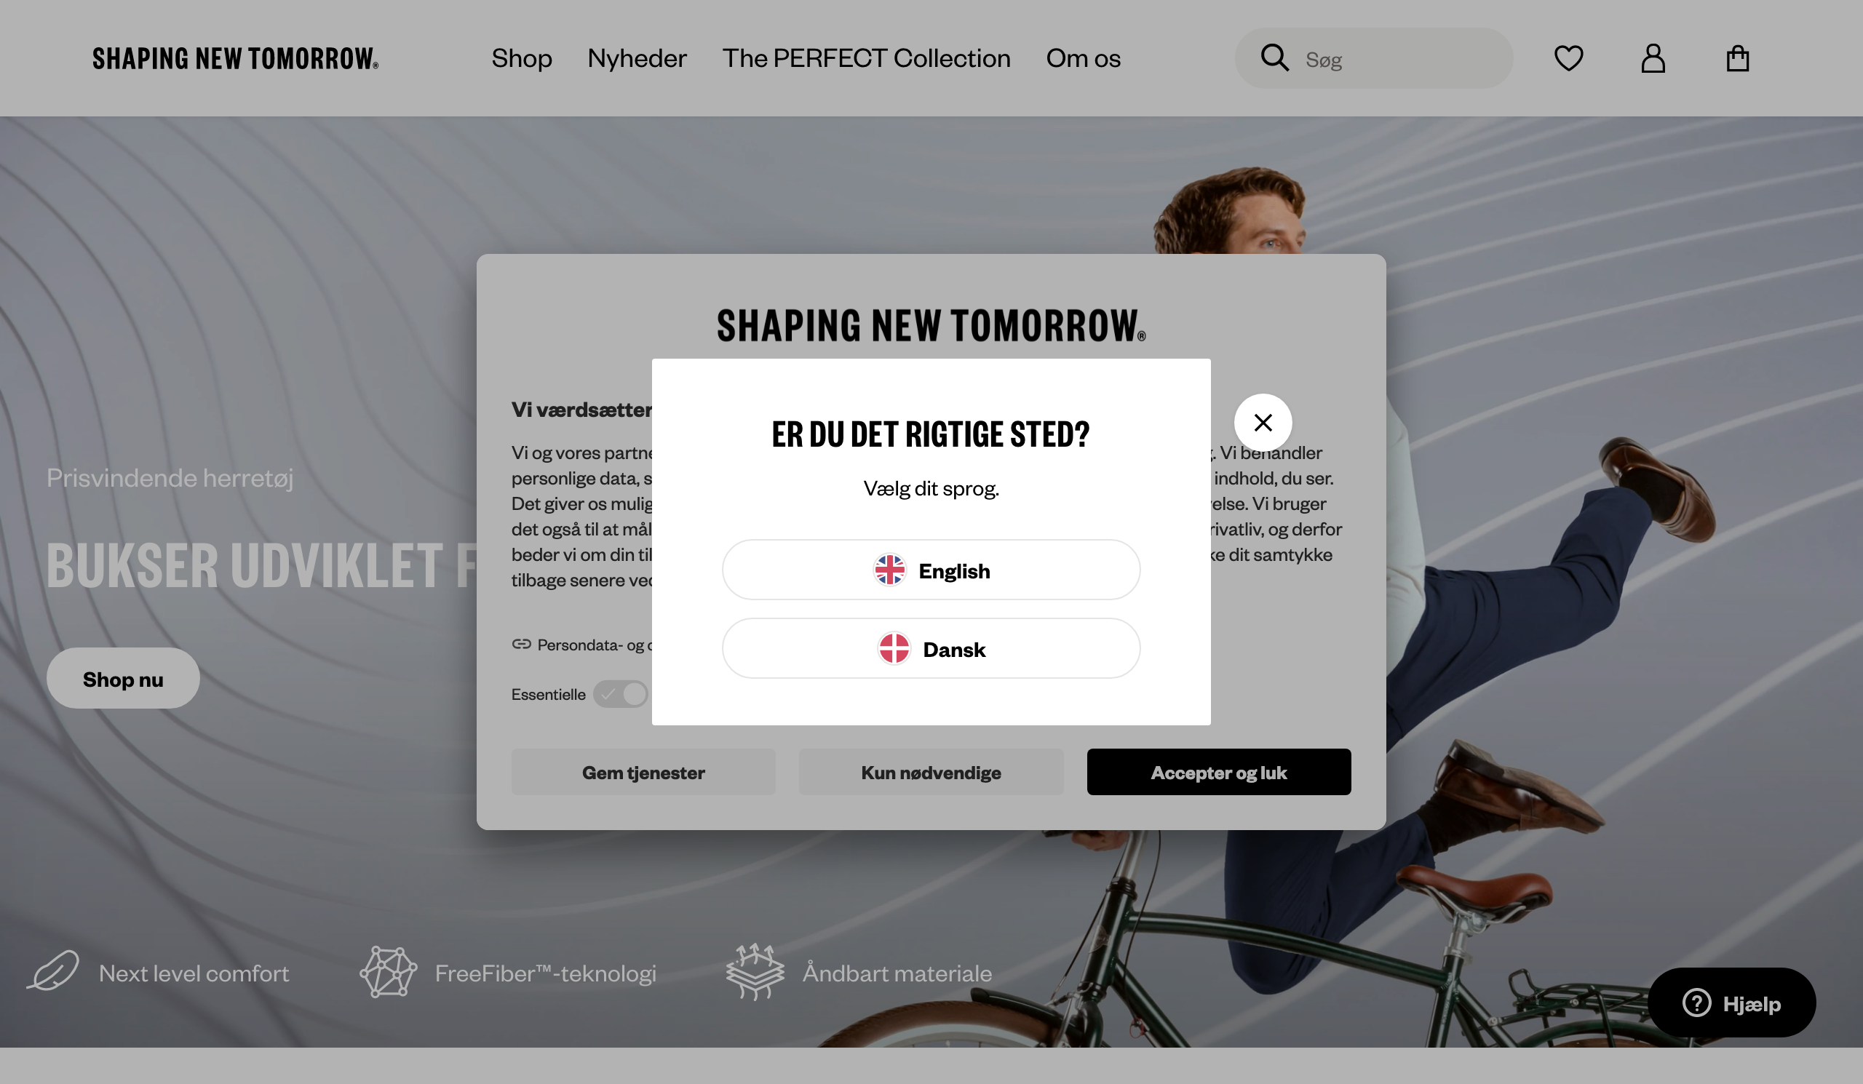The height and width of the screenshot is (1084, 1863).
Task: Click the Gem tjenester button
Action: point(643,772)
